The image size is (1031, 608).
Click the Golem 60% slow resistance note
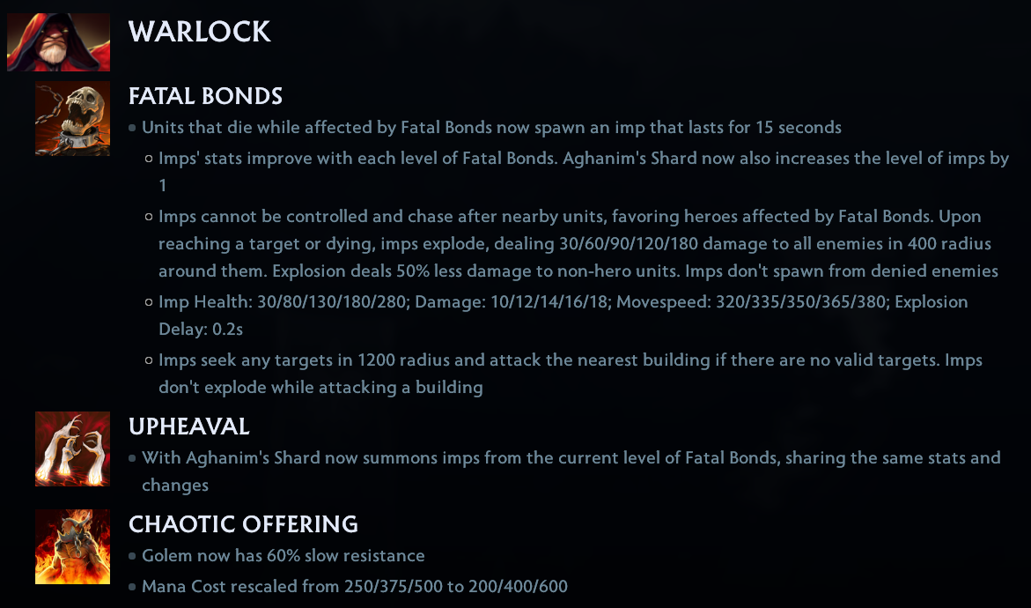tap(283, 556)
